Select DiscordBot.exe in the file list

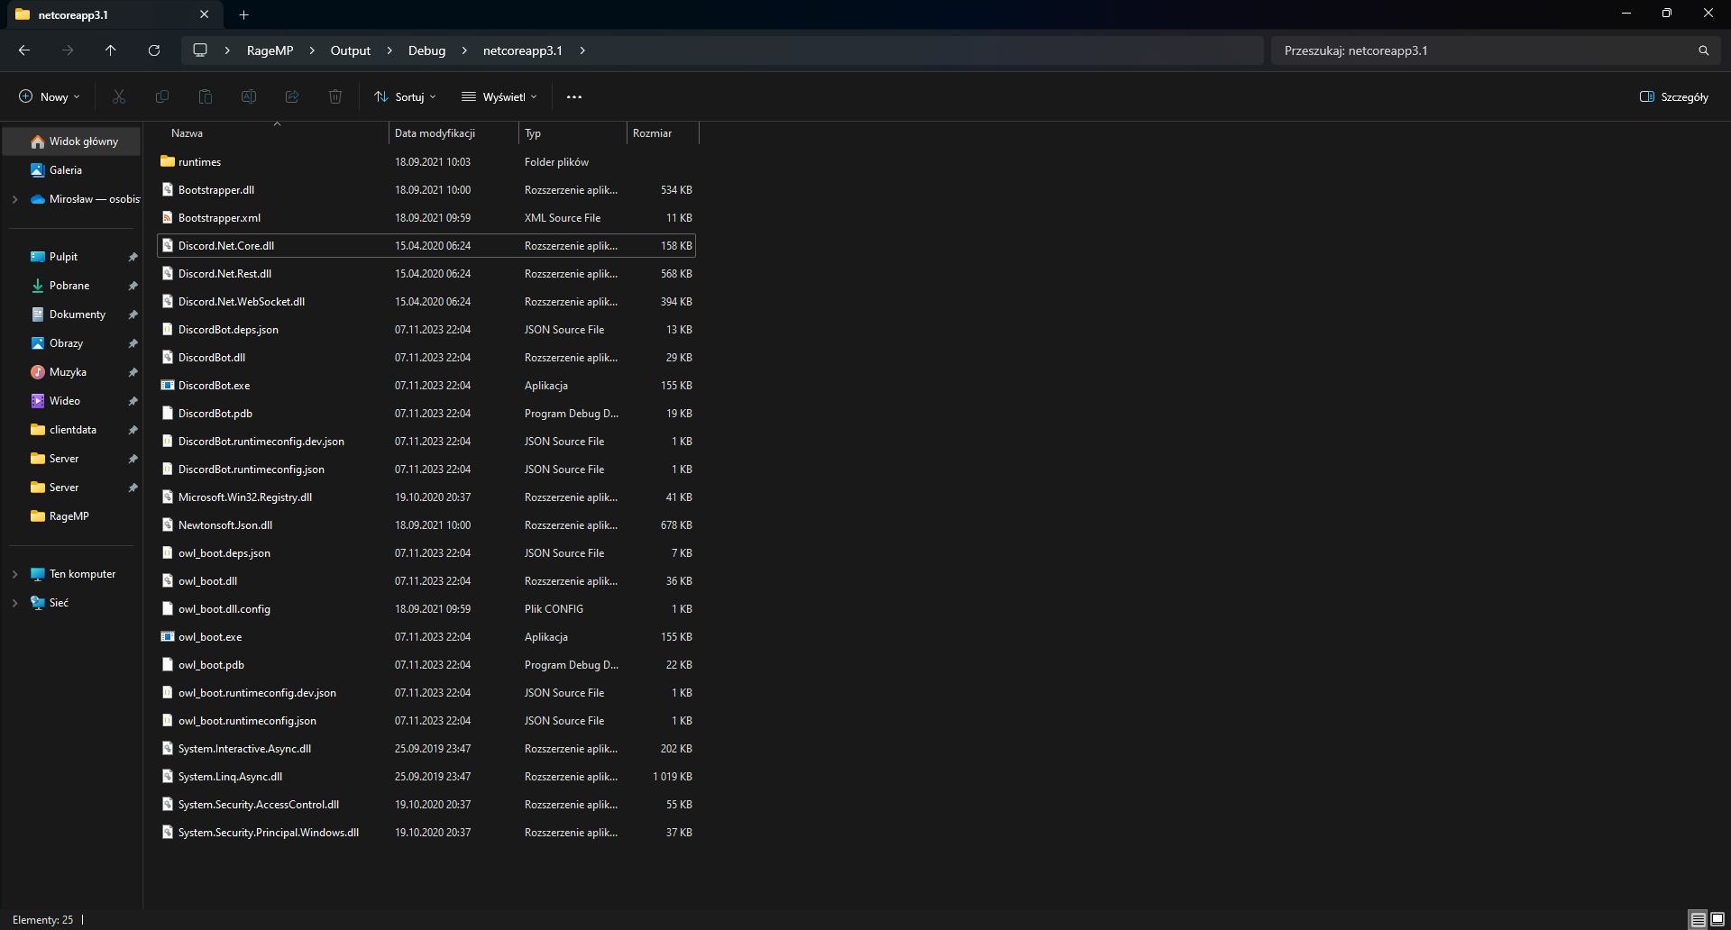coord(214,385)
